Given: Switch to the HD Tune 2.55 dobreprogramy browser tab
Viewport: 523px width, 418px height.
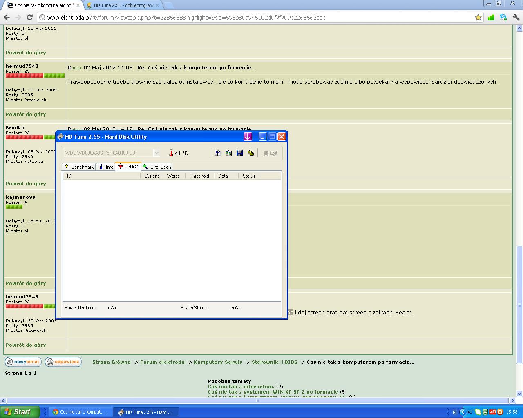Looking at the screenshot, I should (123, 6).
